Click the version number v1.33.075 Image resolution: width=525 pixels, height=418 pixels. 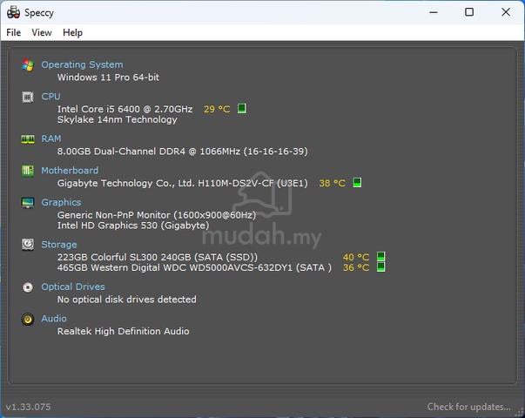click(29, 407)
